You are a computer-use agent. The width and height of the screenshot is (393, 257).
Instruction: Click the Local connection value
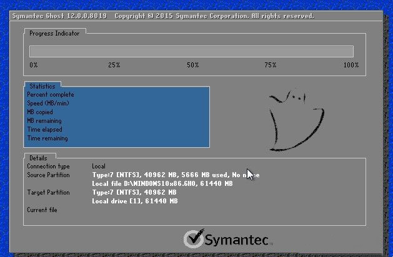coord(99,166)
